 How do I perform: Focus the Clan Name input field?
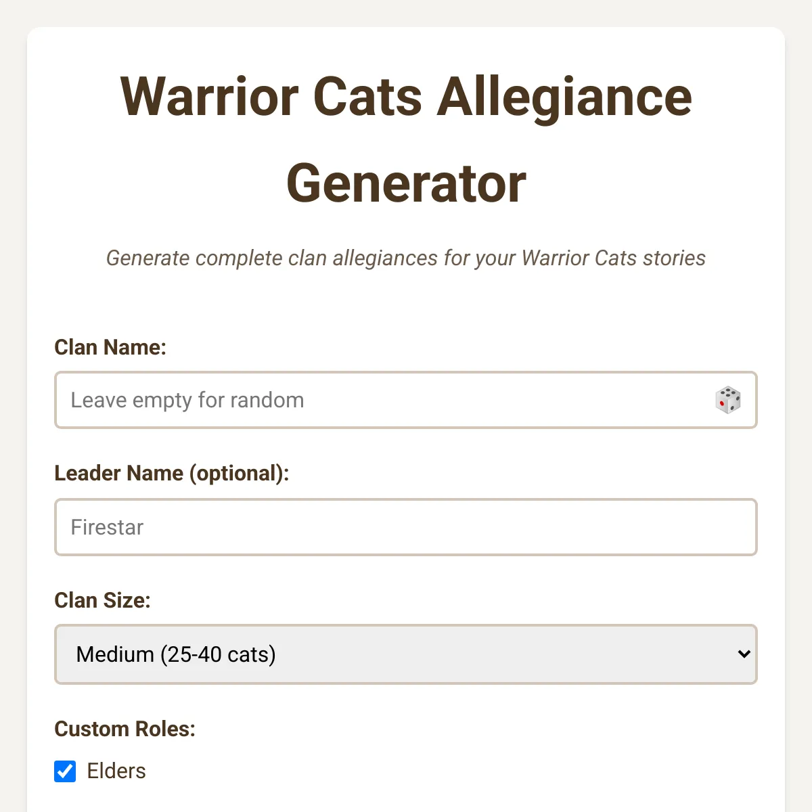[x=406, y=400]
